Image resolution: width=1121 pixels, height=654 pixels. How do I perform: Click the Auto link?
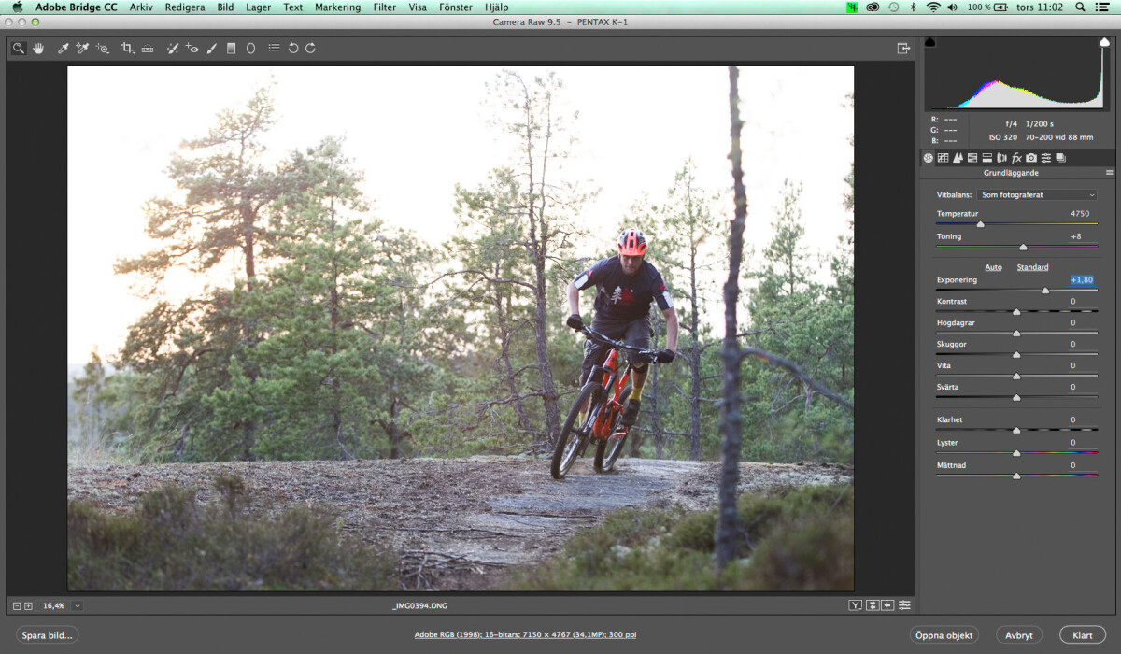(993, 267)
